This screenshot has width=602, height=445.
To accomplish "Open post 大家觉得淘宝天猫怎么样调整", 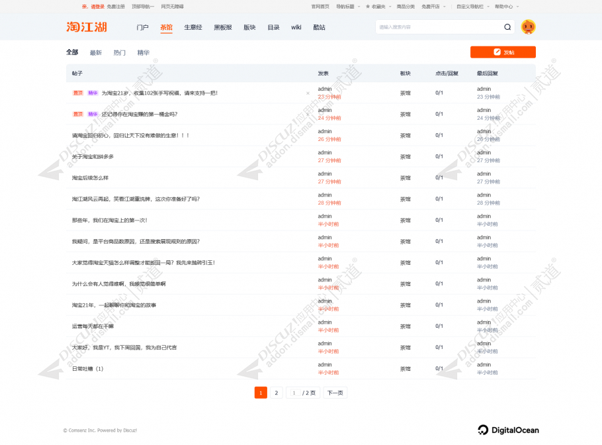I will coord(144,262).
